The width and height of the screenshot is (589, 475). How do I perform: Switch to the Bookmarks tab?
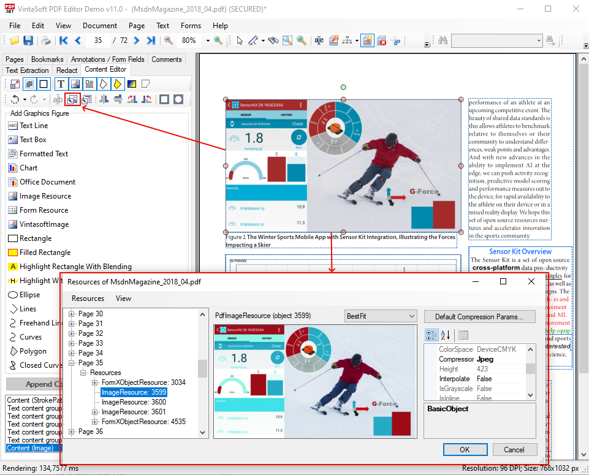pos(47,59)
